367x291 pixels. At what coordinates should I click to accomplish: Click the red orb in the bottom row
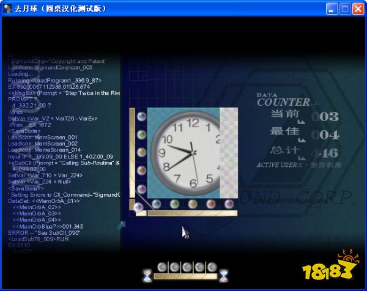(211, 204)
